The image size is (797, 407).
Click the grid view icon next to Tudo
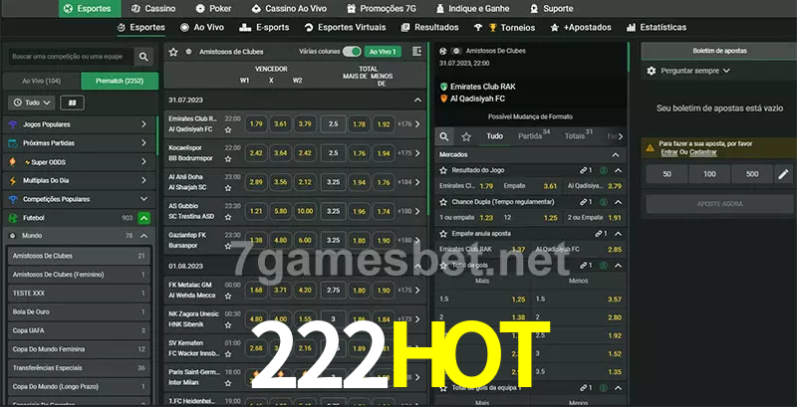tap(72, 102)
